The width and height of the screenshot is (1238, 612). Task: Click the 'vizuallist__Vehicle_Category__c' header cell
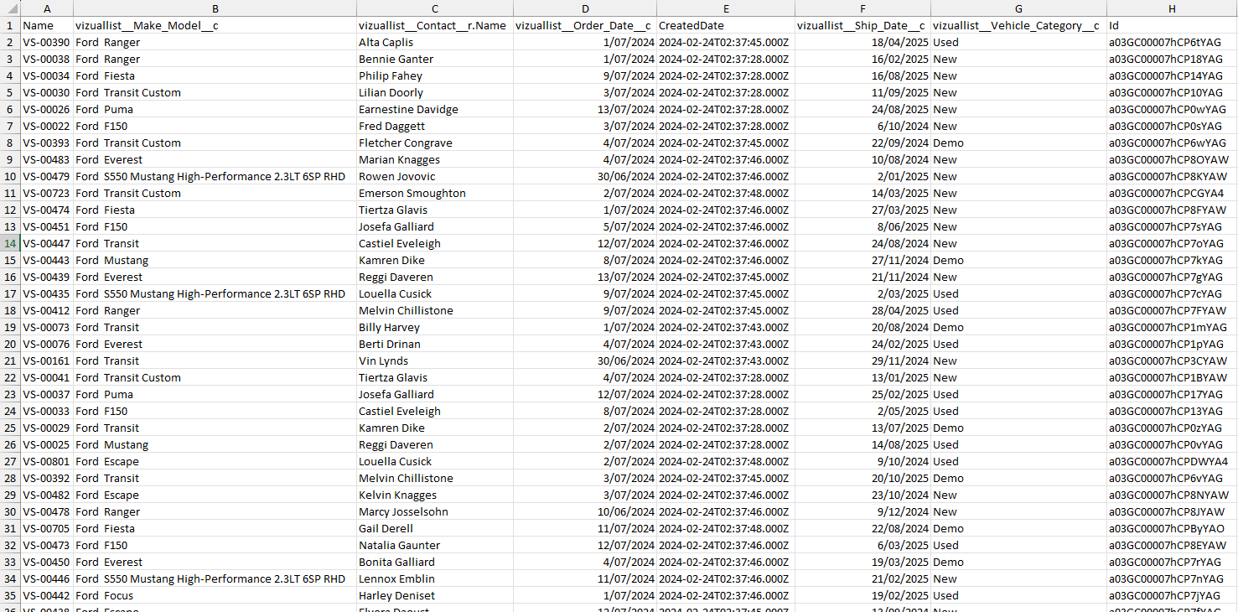click(1018, 25)
